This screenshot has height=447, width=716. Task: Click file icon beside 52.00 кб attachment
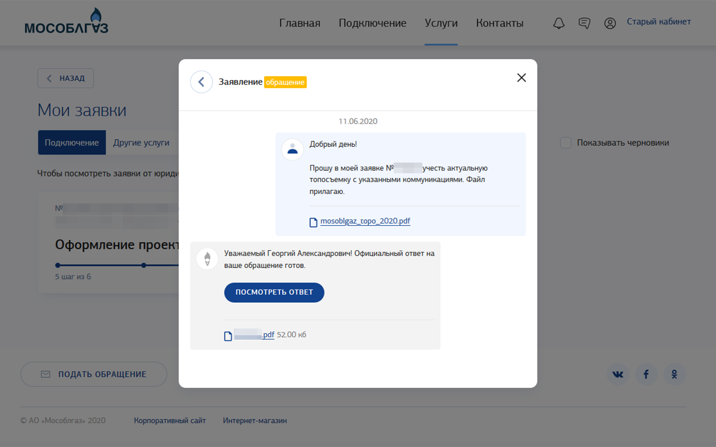(228, 336)
